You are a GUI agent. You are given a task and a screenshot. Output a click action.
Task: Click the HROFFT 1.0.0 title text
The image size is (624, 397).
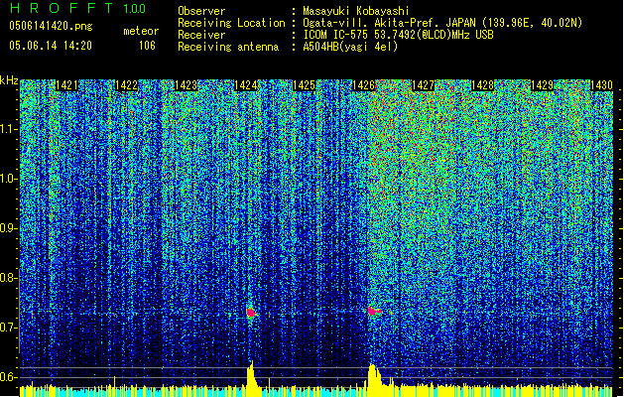point(78,8)
